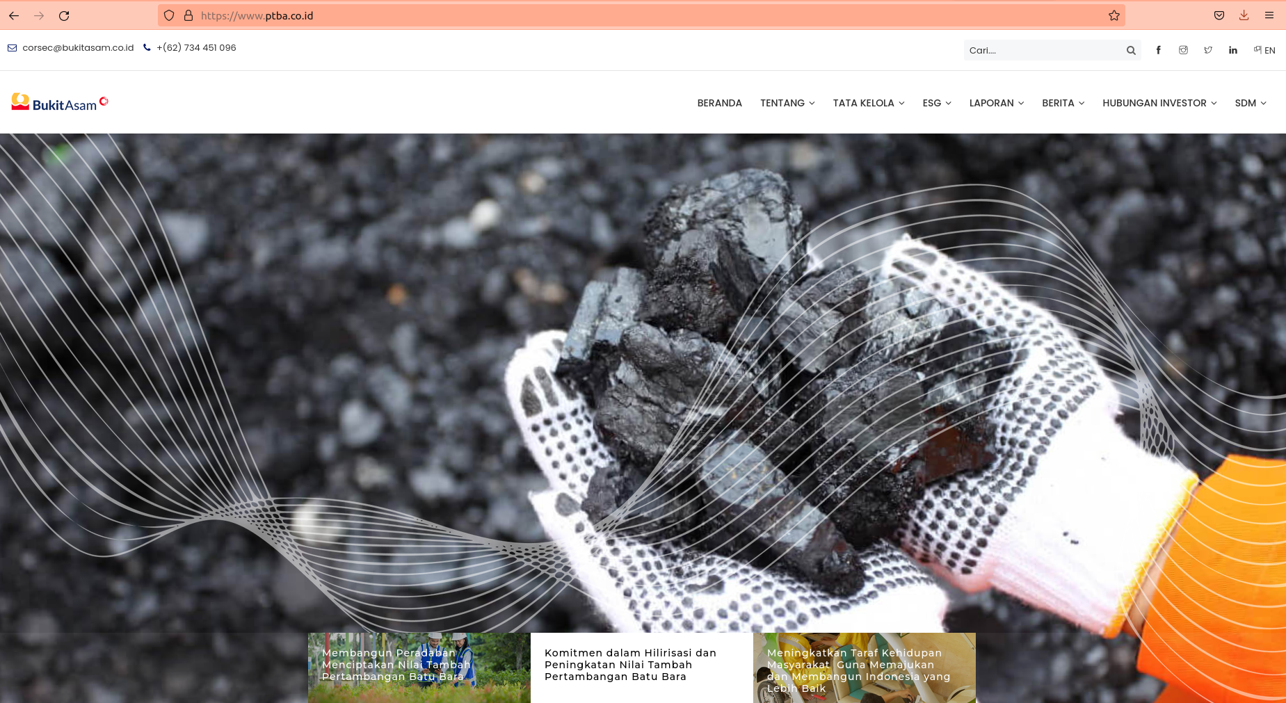The width and height of the screenshot is (1286, 703).
Task: Open the browser hamburger menu
Action: 1269,15
